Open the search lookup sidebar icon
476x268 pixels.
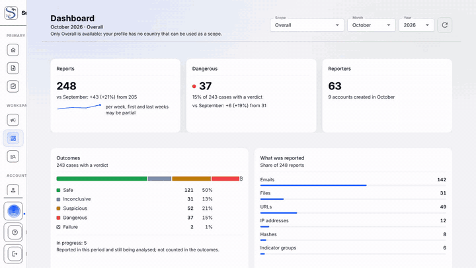[x=13, y=156]
